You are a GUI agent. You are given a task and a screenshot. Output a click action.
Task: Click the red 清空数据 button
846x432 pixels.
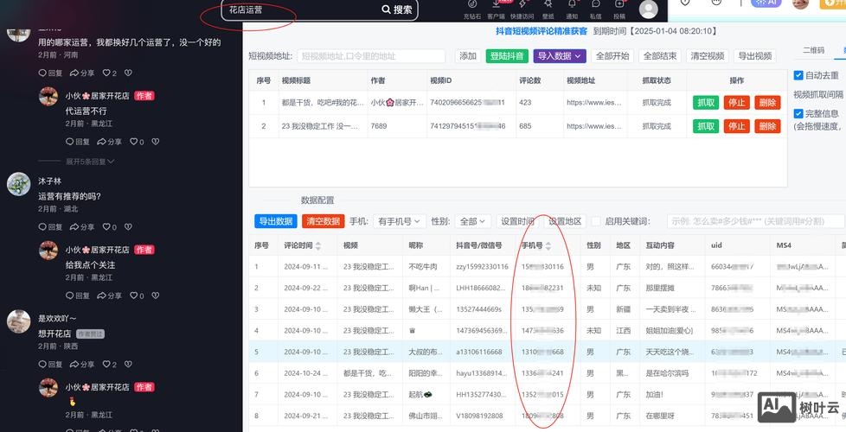pyautogui.click(x=324, y=221)
